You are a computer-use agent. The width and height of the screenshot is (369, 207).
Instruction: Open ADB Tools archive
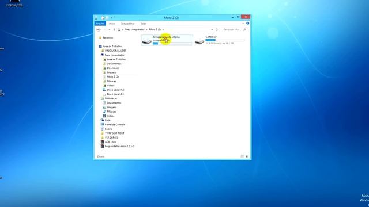111,142
